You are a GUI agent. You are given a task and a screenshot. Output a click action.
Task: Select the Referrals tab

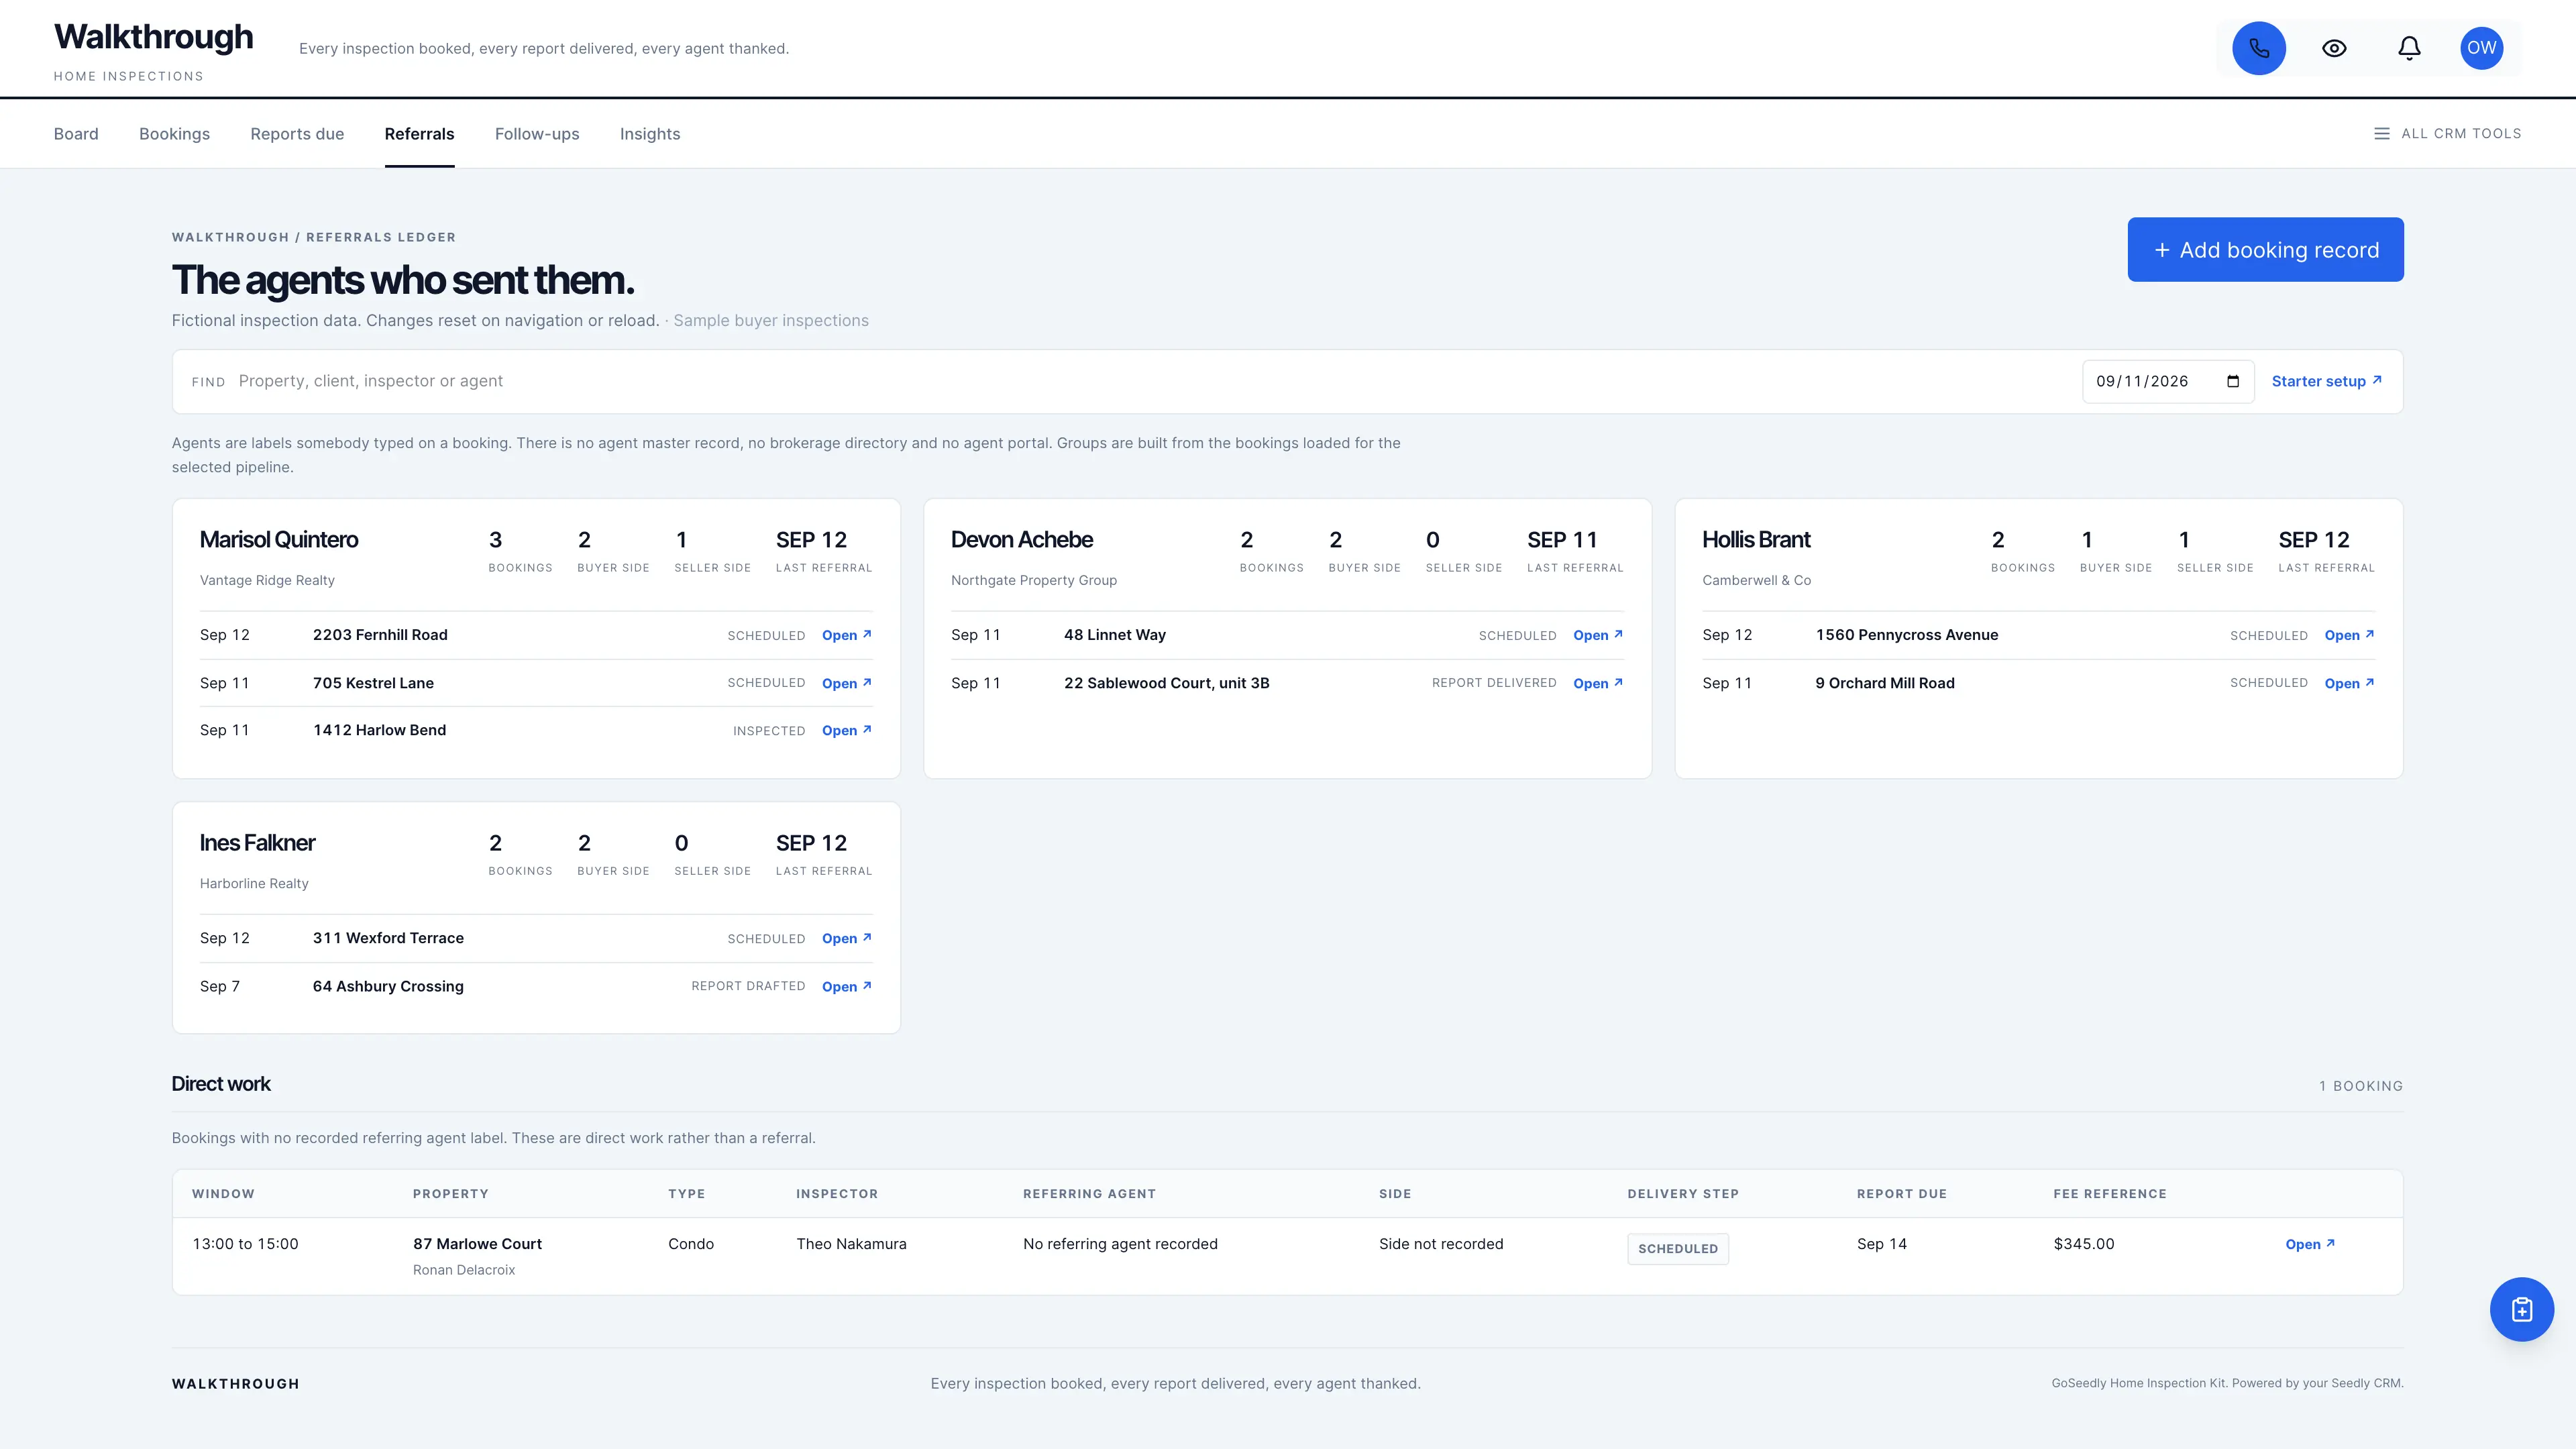click(419, 134)
